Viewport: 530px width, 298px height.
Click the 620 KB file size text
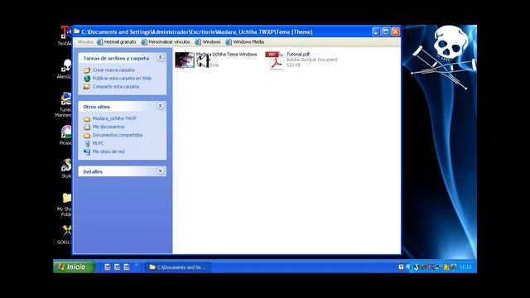(293, 65)
